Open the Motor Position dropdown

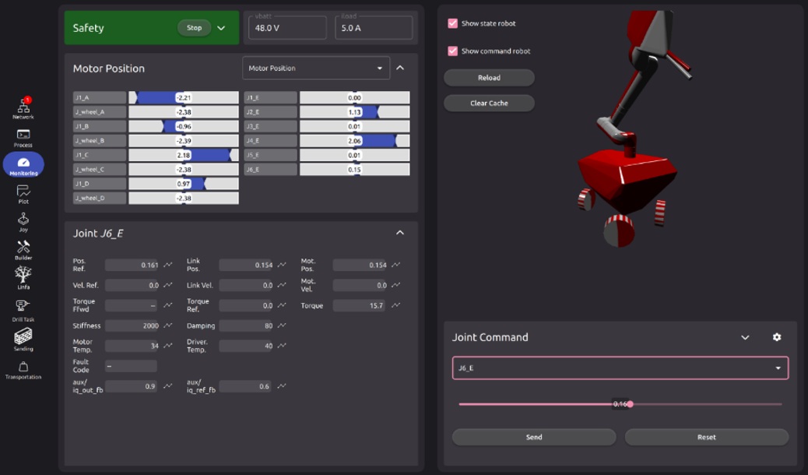(315, 69)
